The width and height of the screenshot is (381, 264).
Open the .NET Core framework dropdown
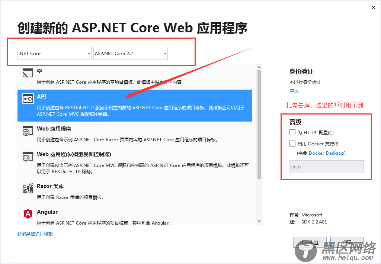tap(54, 54)
